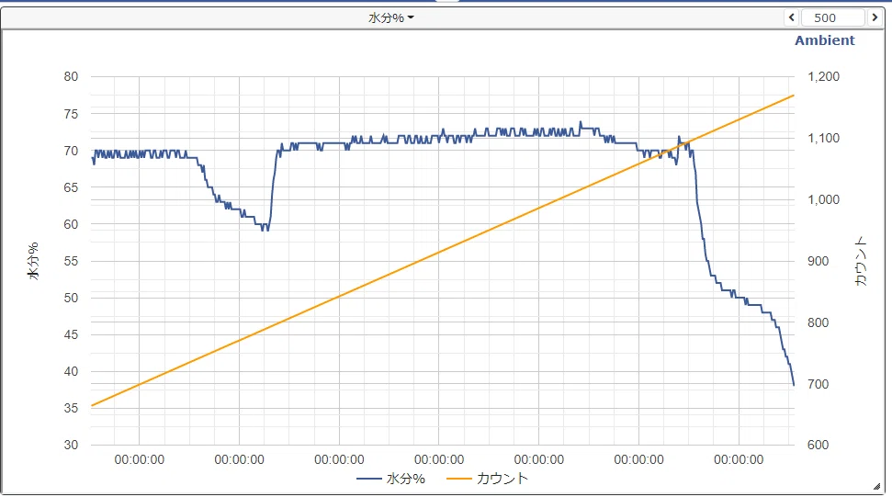The image size is (892, 497).
Task: Go to next data range arrow
Action: (x=875, y=17)
